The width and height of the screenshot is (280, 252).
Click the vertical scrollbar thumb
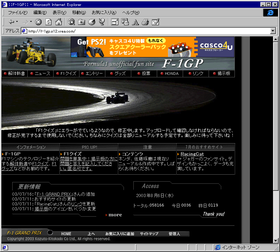(x=275, y=116)
